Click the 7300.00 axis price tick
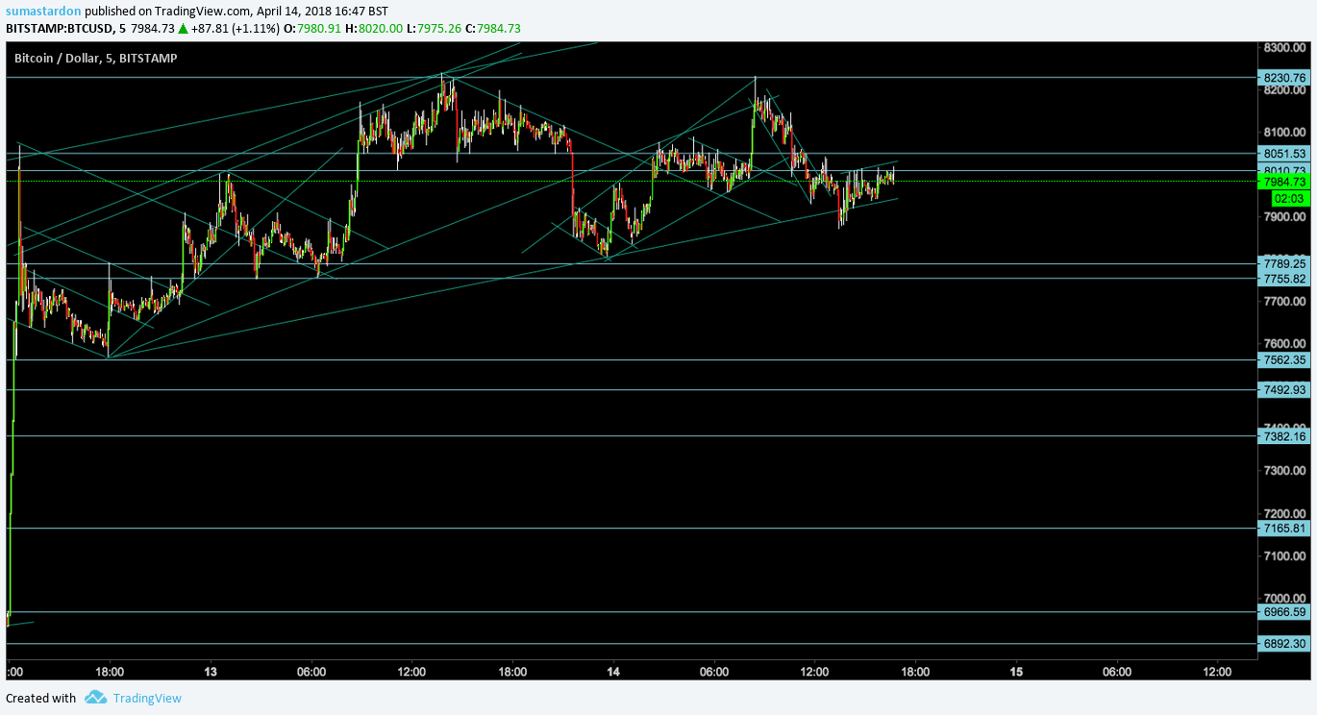1317x715 pixels. 1285,470
